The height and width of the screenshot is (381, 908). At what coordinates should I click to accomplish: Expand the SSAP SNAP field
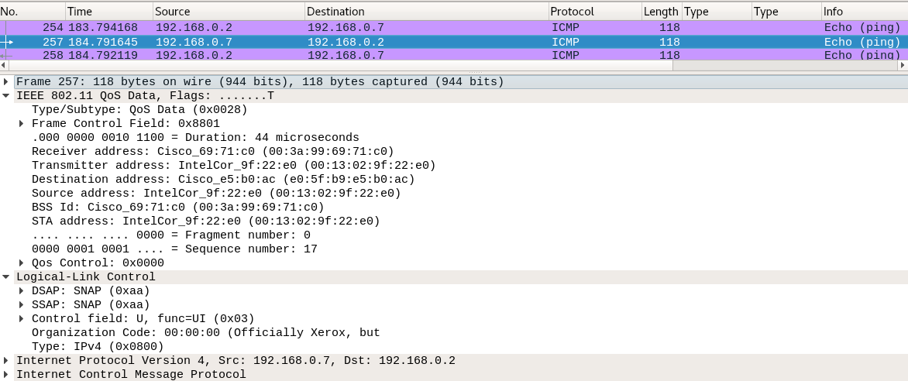pyautogui.click(x=22, y=304)
